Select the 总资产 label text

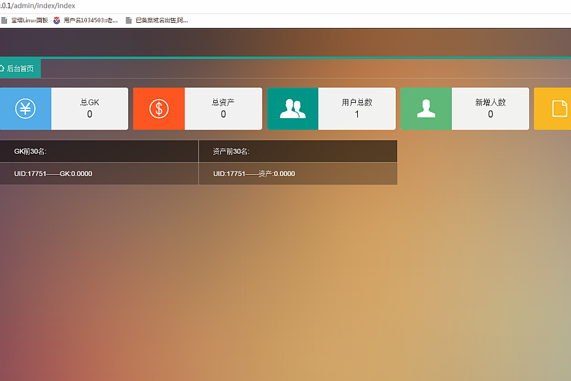pos(223,102)
